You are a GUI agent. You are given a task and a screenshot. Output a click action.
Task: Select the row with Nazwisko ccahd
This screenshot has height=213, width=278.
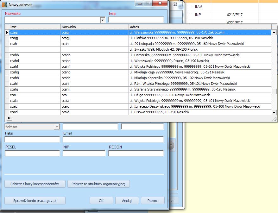click(x=138, y=61)
